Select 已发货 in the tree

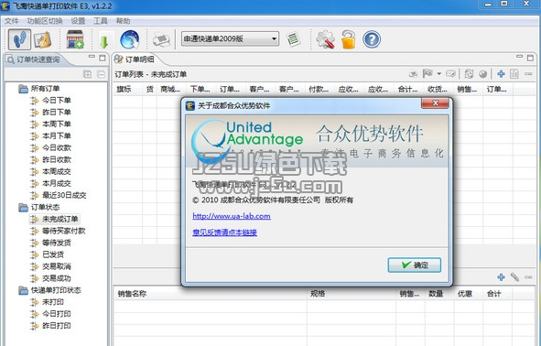click(48, 254)
